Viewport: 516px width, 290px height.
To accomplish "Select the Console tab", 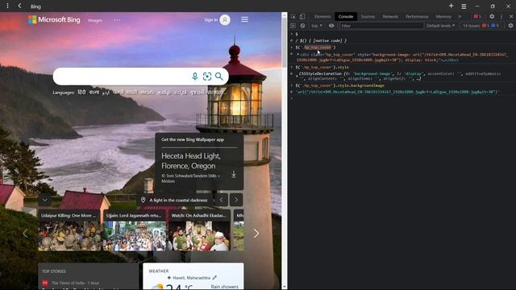I will coord(346,16).
